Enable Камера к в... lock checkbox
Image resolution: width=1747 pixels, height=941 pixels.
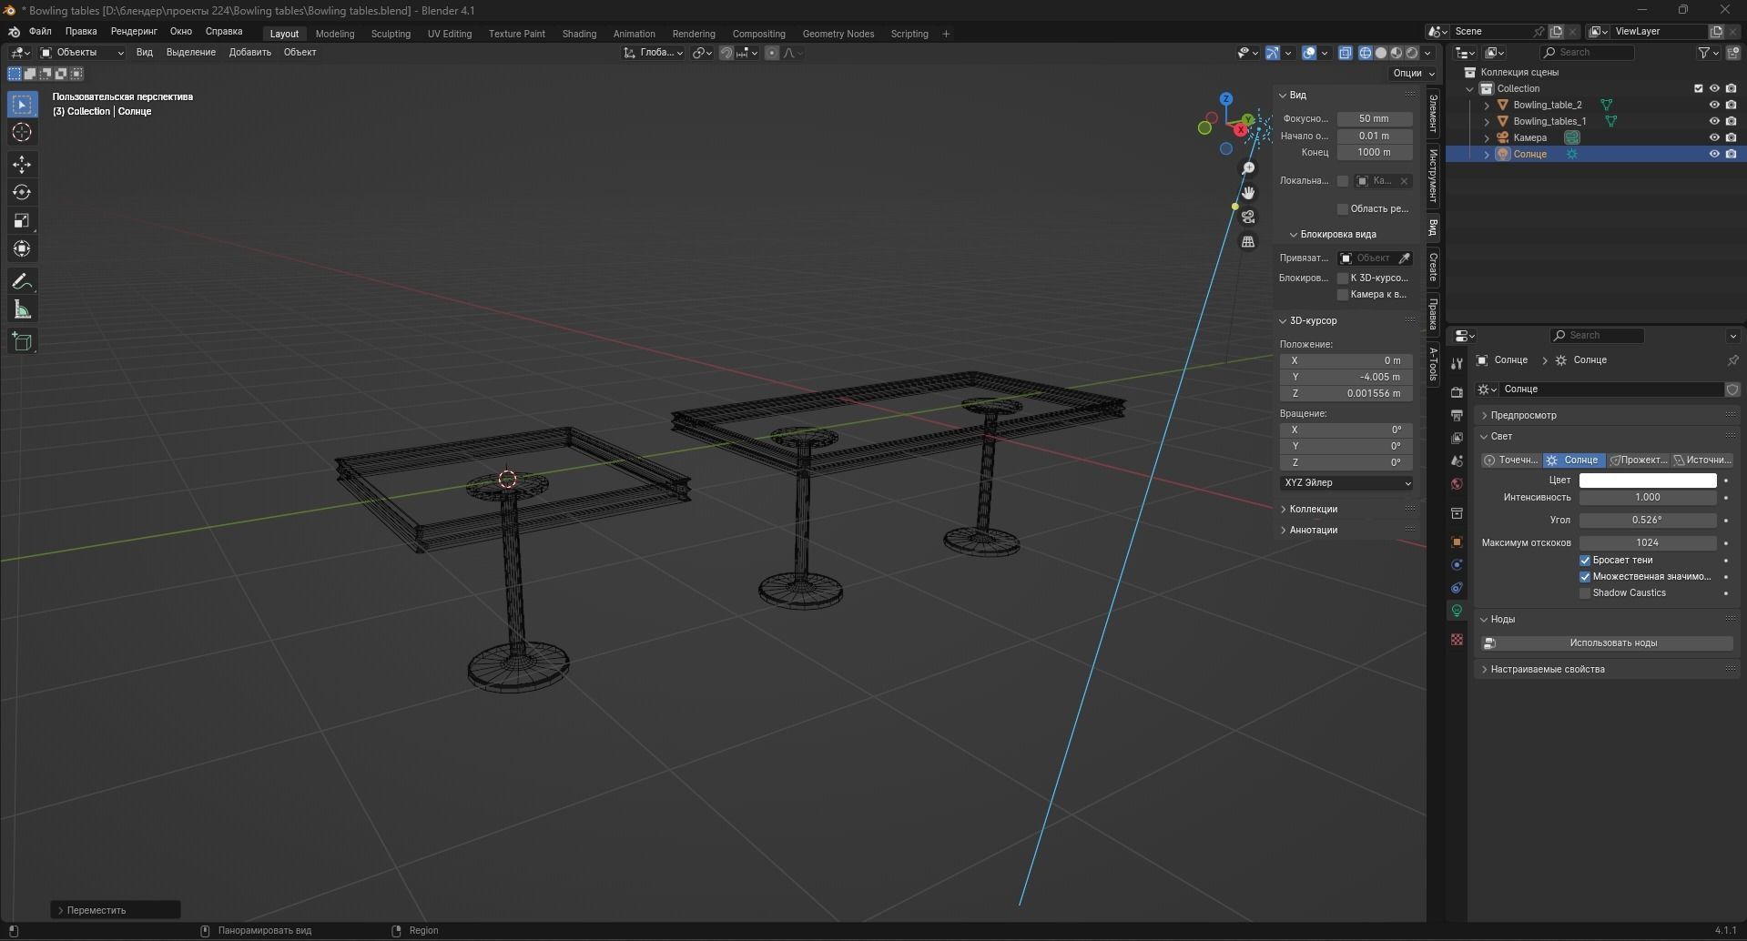(x=1342, y=295)
